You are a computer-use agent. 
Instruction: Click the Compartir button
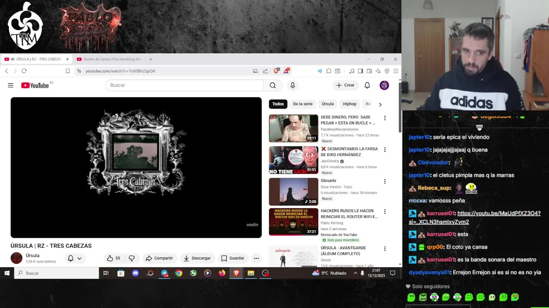tap(159, 258)
